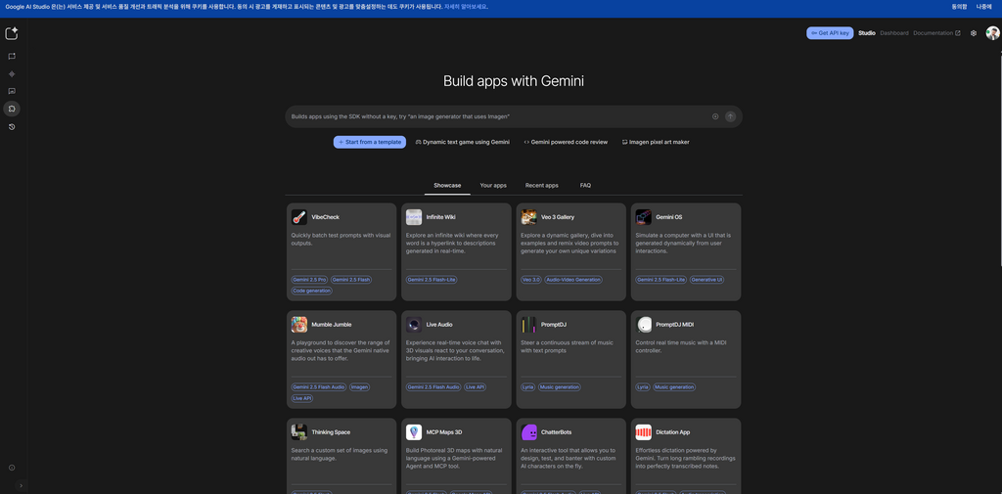This screenshot has width=1002, height=494.
Task: Click the ChatterBots card title
Action: (558, 432)
